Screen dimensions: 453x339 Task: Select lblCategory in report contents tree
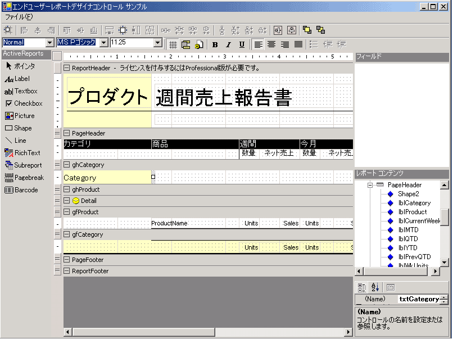pyautogui.click(x=414, y=203)
